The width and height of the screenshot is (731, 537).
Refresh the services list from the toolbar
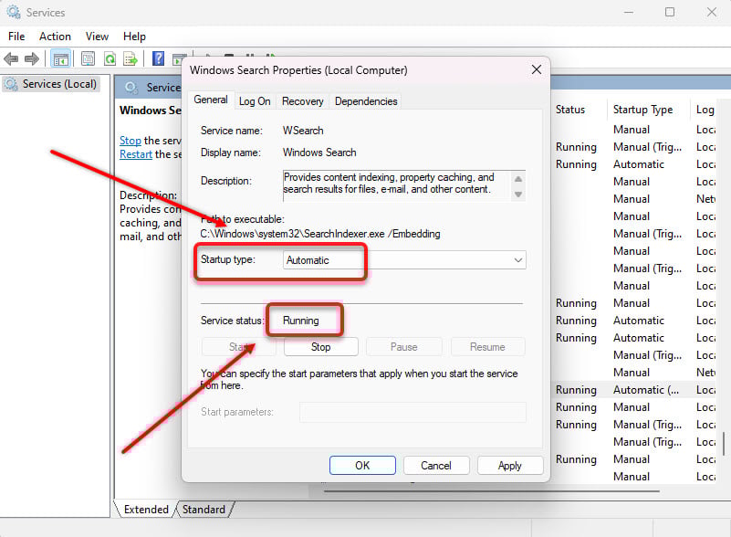coord(110,58)
